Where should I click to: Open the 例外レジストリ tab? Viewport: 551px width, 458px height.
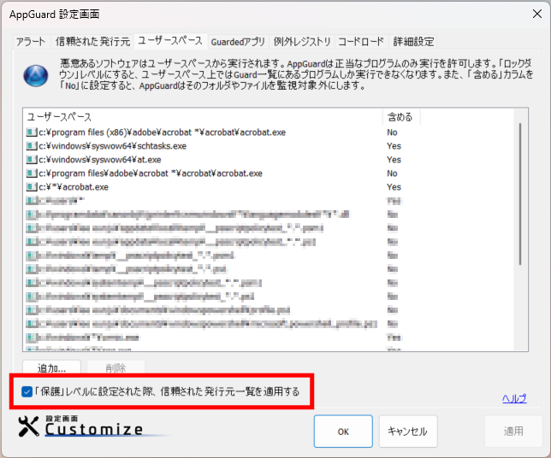point(302,41)
